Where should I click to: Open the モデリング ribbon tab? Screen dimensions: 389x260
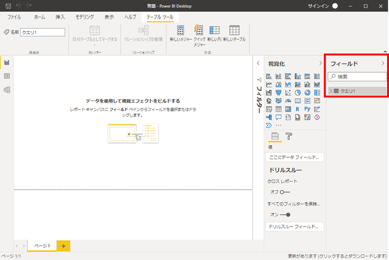click(x=85, y=17)
